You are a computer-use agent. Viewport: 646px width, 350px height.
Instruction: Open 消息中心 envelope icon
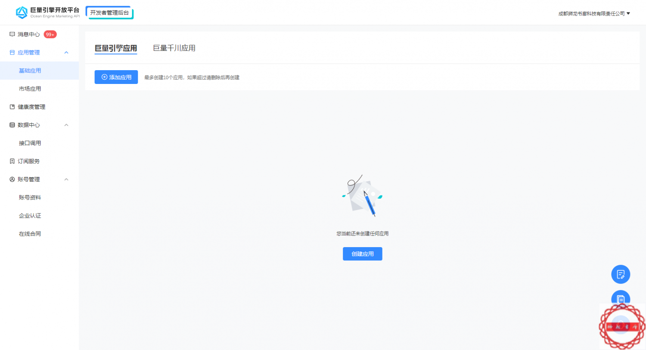tap(12, 34)
